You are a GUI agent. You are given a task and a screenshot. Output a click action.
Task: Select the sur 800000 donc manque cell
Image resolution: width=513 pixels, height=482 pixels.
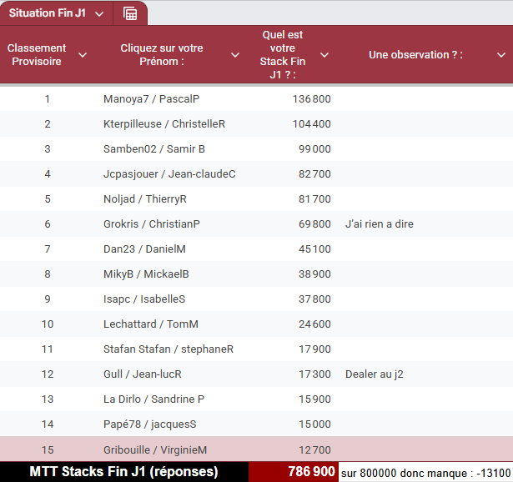coord(425,472)
